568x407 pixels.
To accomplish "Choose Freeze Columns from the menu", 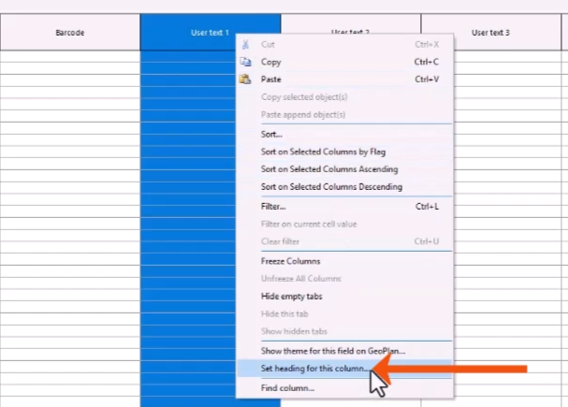I will tap(344, 261).
